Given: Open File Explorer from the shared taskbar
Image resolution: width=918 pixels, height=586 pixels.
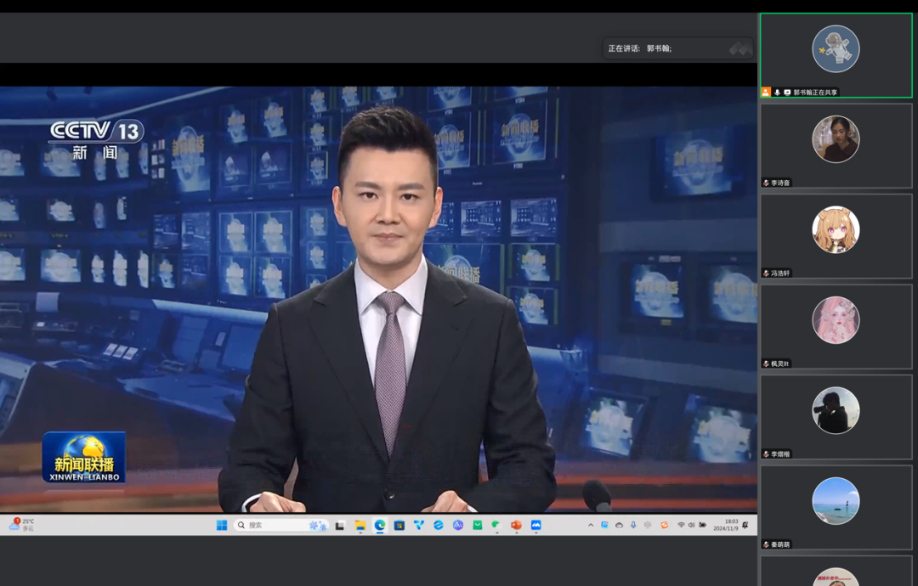Looking at the screenshot, I should point(360,525).
